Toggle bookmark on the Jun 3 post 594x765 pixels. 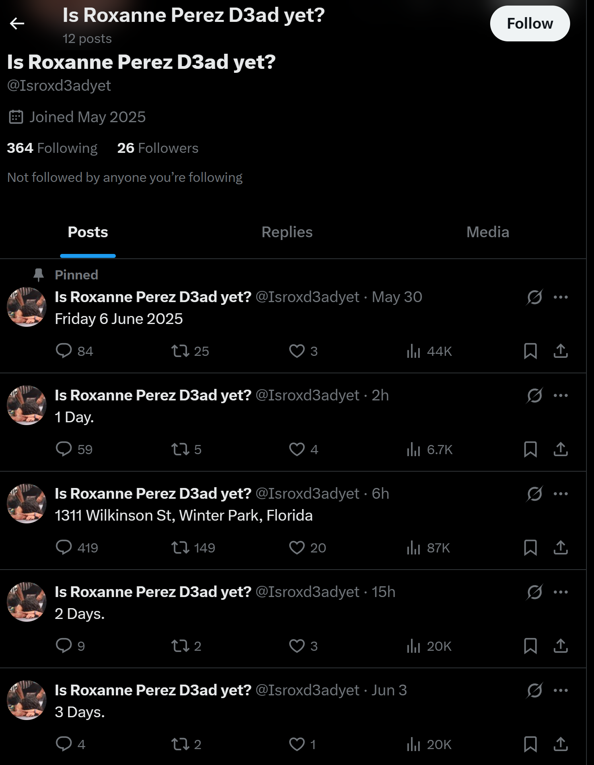pyautogui.click(x=530, y=744)
